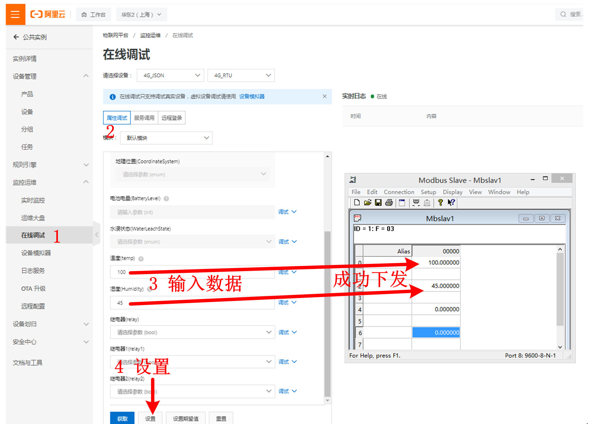Close the blue info notice banner

tap(324, 96)
